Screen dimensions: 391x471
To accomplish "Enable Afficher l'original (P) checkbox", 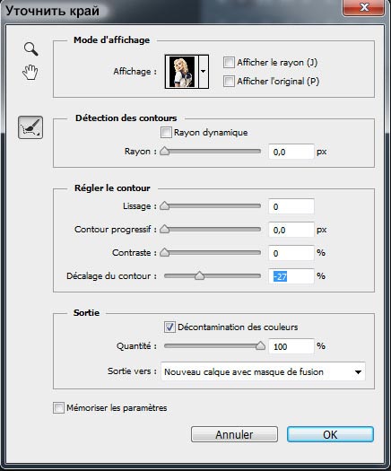I will pyautogui.click(x=229, y=81).
